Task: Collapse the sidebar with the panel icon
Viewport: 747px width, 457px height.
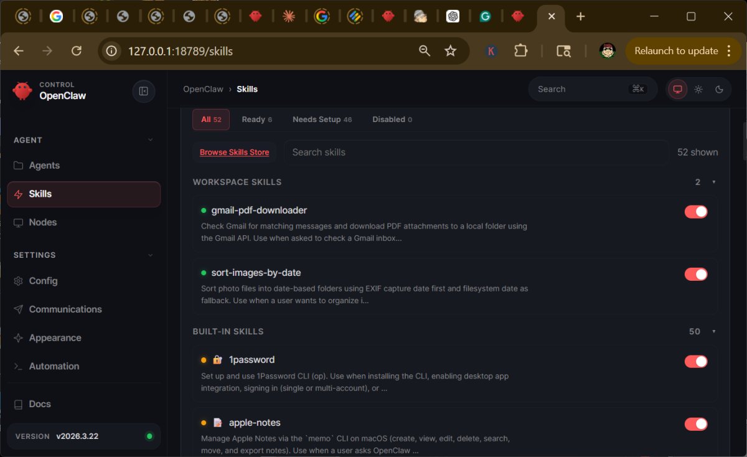Action: click(144, 91)
